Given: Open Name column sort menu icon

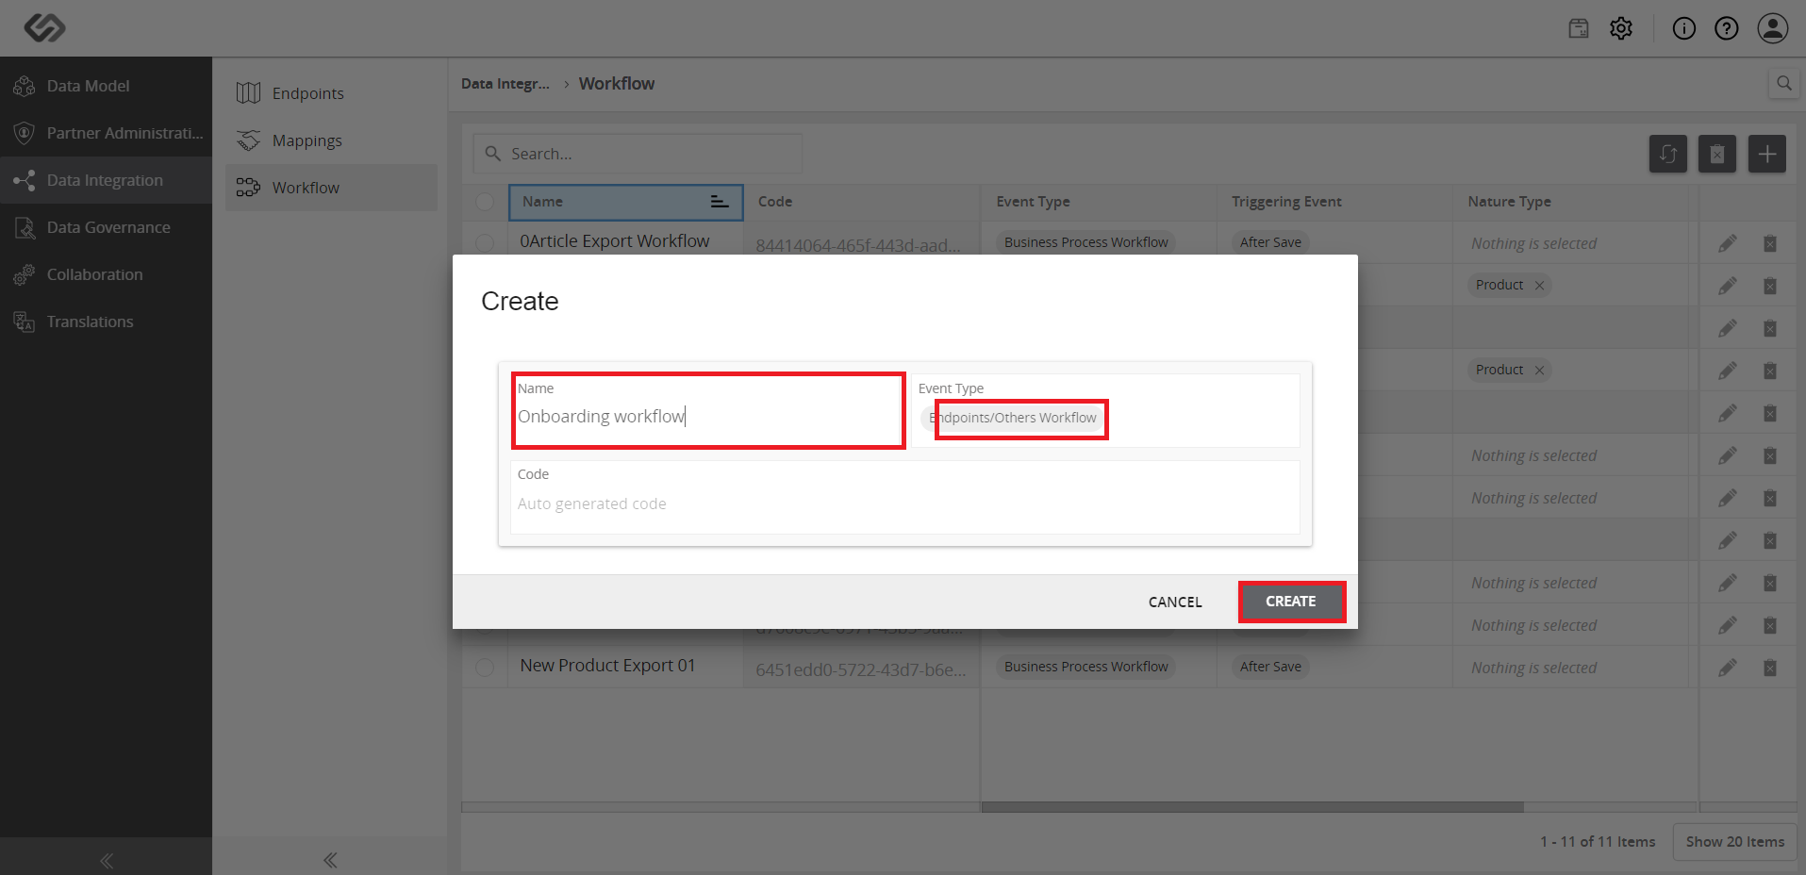Looking at the screenshot, I should pyautogui.click(x=719, y=202).
